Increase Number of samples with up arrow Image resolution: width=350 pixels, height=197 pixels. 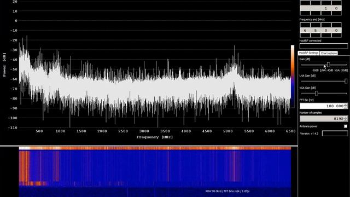(x=346, y=117)
